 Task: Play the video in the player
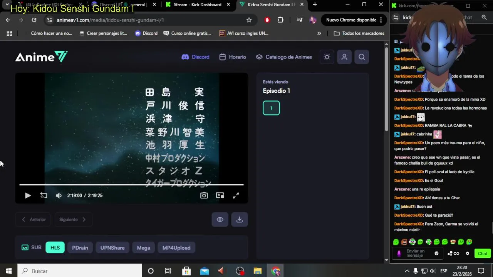tap(28, 195)
